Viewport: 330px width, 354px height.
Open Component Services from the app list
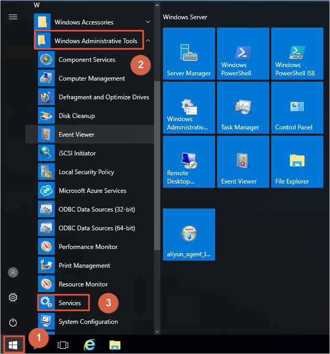click(x=90, y=60)
